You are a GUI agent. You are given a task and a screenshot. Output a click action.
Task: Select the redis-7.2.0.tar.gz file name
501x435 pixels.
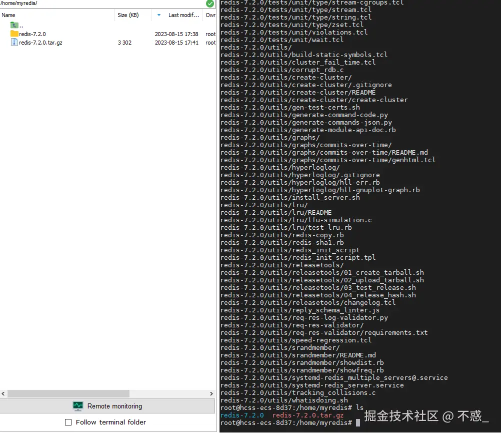pos(40,43)
